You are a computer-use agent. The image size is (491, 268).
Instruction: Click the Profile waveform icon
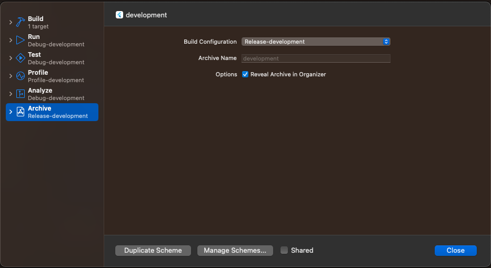[21, 76]
